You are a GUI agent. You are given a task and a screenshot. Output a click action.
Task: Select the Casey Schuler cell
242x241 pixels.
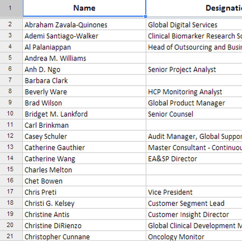pyautogui.click(x=46, y=137)
